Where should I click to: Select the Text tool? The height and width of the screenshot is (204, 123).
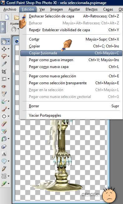click(4, 154)
